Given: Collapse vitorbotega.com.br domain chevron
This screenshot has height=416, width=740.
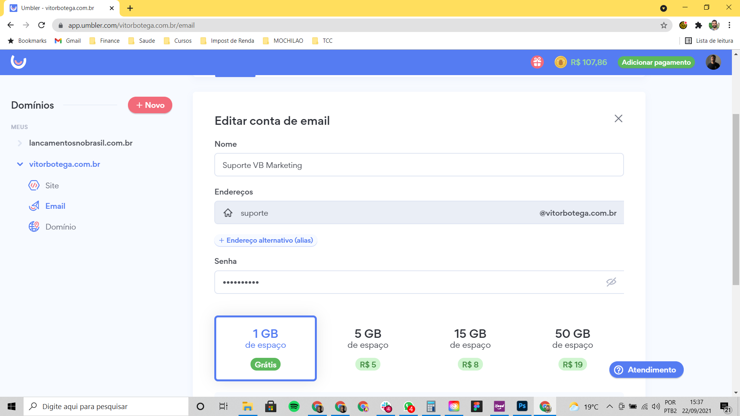Looking at the screenshot, I should tap(20, 164).
